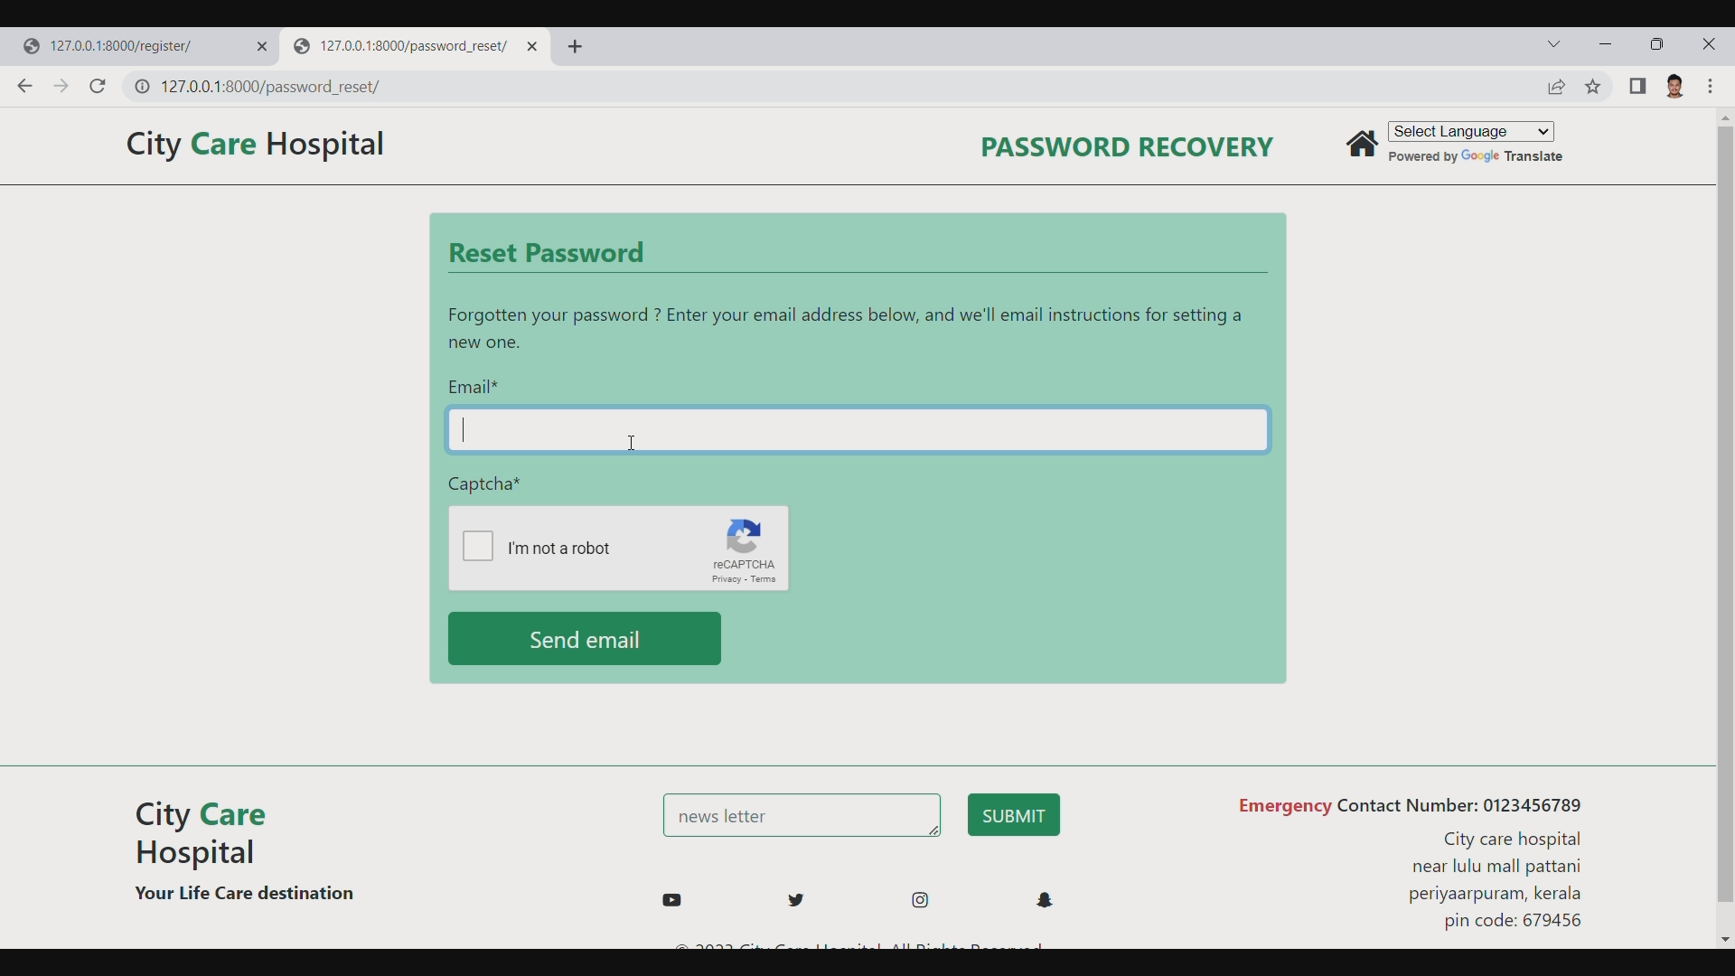The image size is (1735, 976).
Task: Open the Twitter social link
Action: 796,900
